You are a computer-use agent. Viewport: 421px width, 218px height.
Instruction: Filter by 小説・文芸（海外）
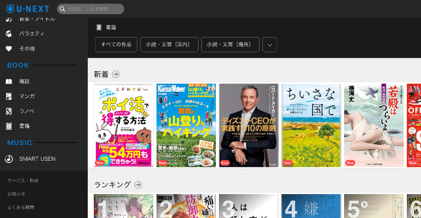(x=230, y=45)
